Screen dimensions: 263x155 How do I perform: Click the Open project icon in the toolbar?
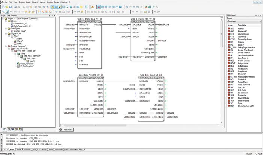tap(7, 7)
